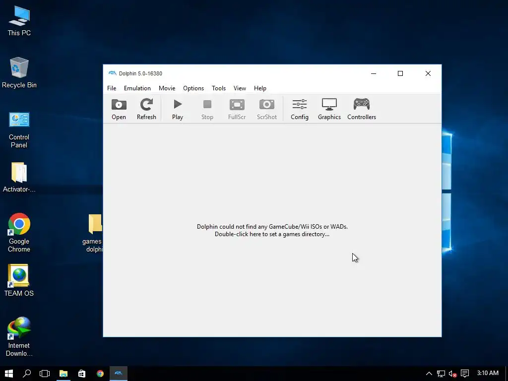Select This PC desktop icon
Screen dimensions: 508x381
coord(19,21)
